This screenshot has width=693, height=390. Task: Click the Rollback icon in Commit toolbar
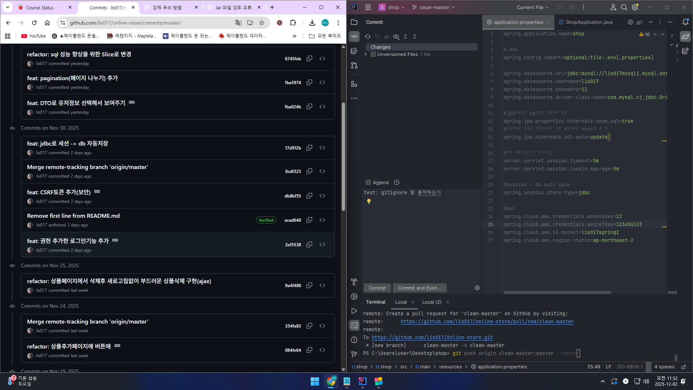[377, 36]
